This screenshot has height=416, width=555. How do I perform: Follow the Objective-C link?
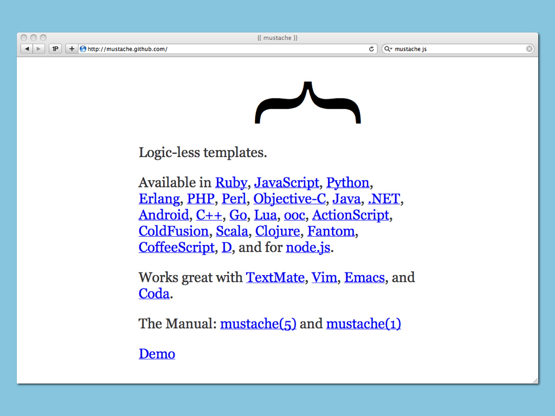[x=289, y=199]
